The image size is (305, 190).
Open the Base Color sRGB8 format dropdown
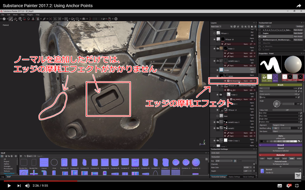tap(247, 167)
